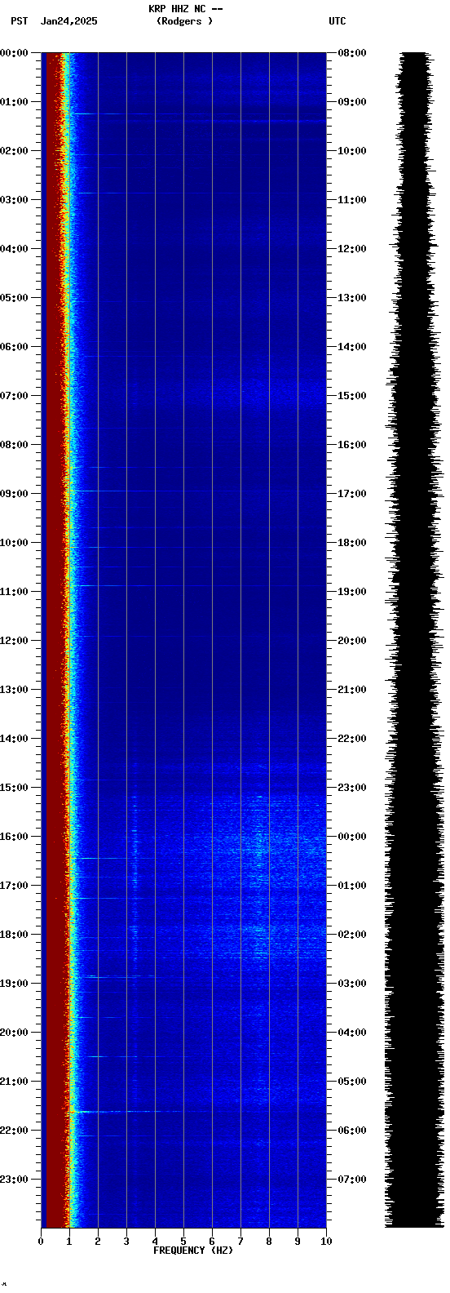Click the 20:00 PST time label
The image size is (450, 1293).
[15, 1033]
